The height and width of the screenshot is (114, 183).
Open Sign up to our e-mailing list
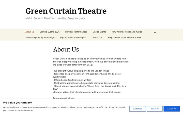[73, 37]
